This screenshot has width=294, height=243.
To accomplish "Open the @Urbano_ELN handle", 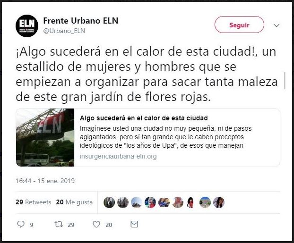I will [64, 31].
